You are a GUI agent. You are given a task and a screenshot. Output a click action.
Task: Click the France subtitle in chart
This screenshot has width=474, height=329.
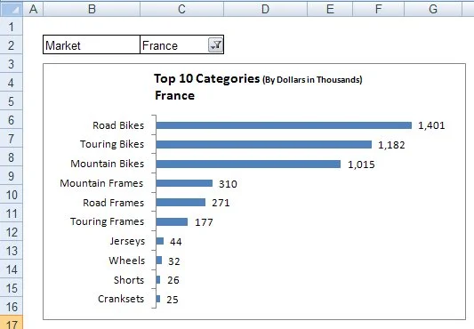click(174, 95)
